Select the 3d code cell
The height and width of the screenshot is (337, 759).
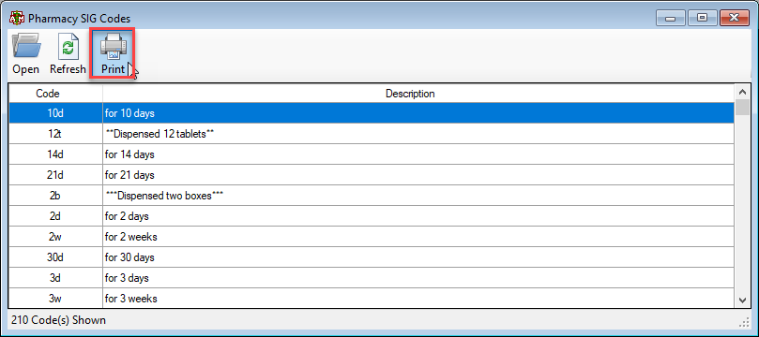coord(55,278)
